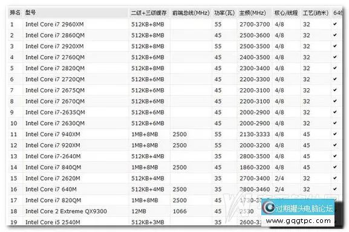
Task: Select the 2500-3600 frequency value
Action: [x=255, y=35]
